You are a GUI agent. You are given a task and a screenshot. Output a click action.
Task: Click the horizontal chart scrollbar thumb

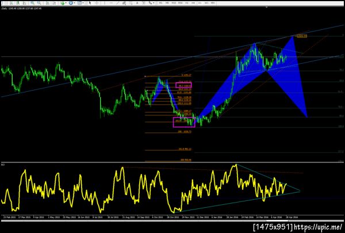coord(277,221)
